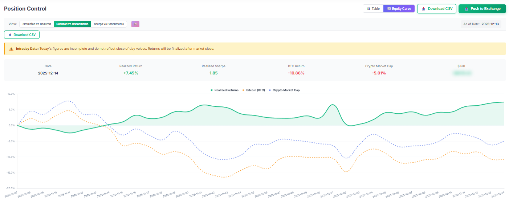Toggle Bitcoin (BTC) series in chart legend
509x199 pixels.
(x=254, y=90)
